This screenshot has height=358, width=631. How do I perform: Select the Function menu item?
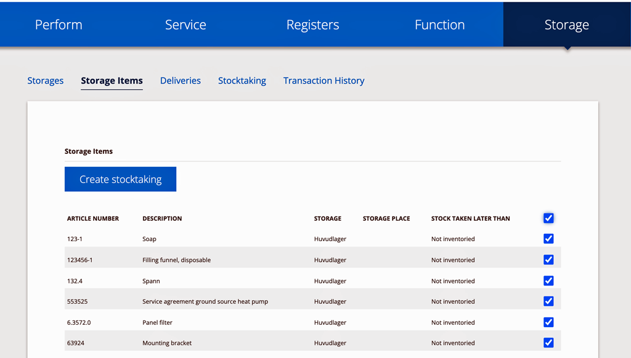point(440,25)
